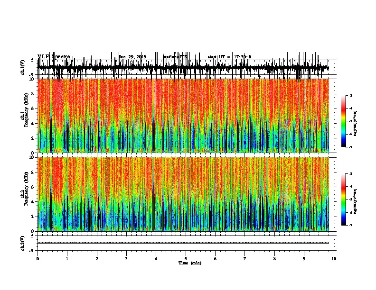The image size is (376, 290).
Task: Click the date text 'Jan. 29, 2019'
Action: (x=132, y=57)
